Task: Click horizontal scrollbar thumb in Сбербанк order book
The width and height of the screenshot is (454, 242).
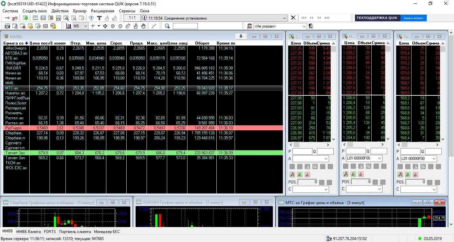Action: (296, 145)
